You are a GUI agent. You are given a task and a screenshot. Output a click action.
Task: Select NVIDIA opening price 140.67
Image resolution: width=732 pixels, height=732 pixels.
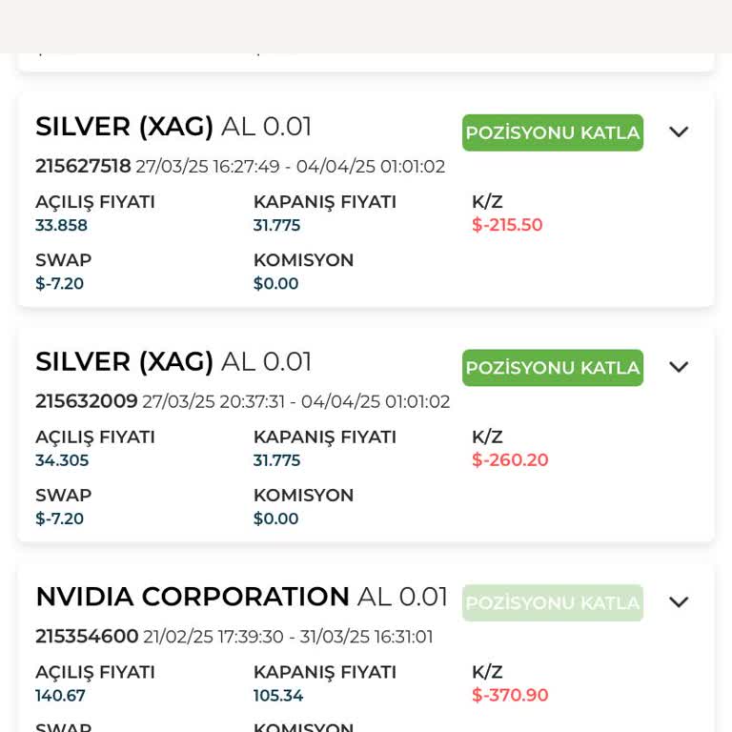[60, 696]
